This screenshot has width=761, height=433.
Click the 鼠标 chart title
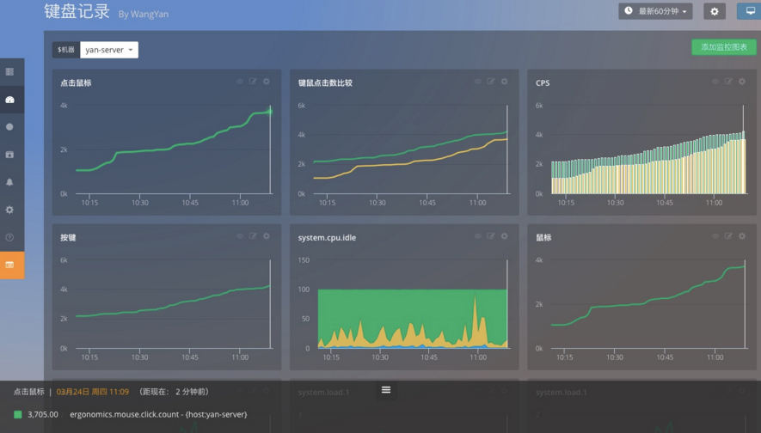pos(543,238)
